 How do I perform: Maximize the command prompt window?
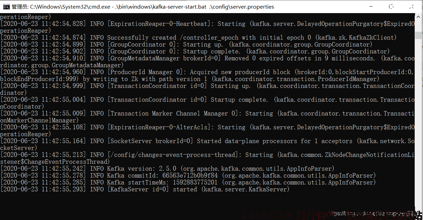[x=391, y=7]
